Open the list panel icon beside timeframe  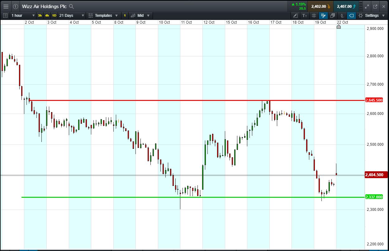click(x=5, y=16)
